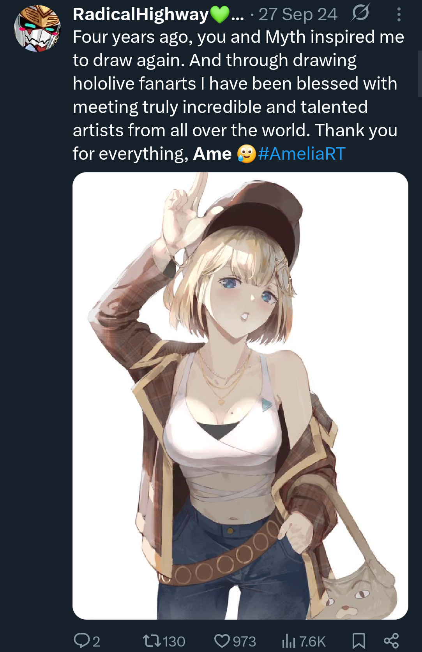This screenshot has height=652, width=422.
Task: Click the 7.6K views count
Action: click(x=312, y=641)
